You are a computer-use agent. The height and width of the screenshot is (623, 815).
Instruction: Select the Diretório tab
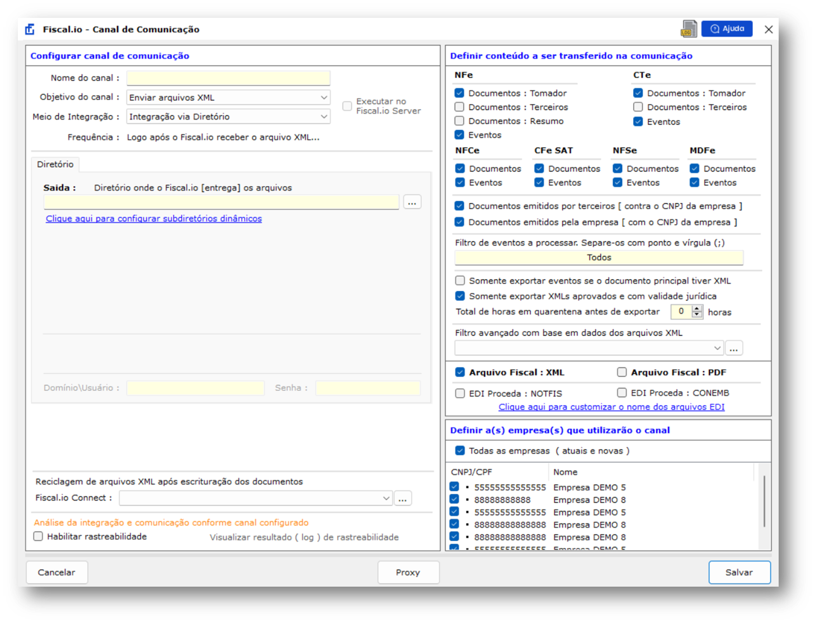55,164
